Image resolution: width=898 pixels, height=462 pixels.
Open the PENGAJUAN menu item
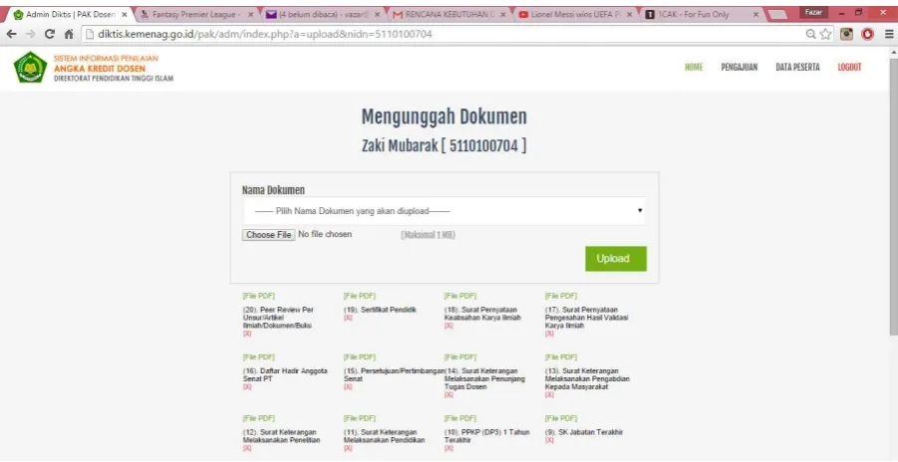click(739, 67)
